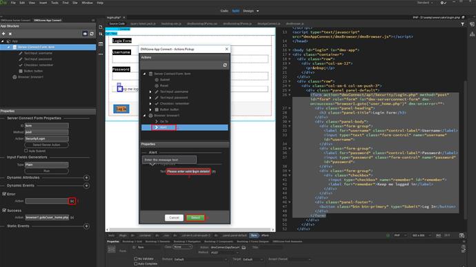
Task: Click green status check icon in status bar
Action: (x=388, y=235)
